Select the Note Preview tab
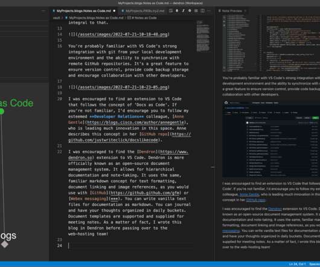Viewport: 320px width, 267px height. (x=232, y=11)
